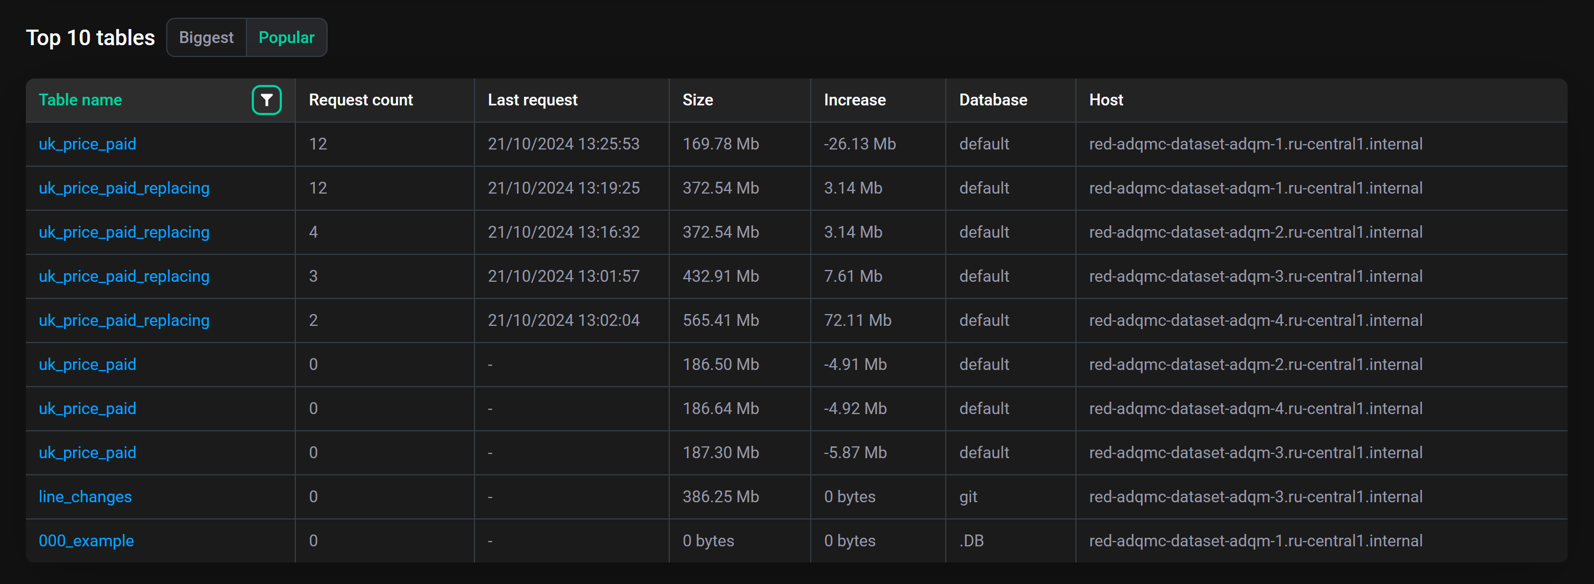Open the Table name filter icon
The image size is (1594, 584).
(267, 99)
